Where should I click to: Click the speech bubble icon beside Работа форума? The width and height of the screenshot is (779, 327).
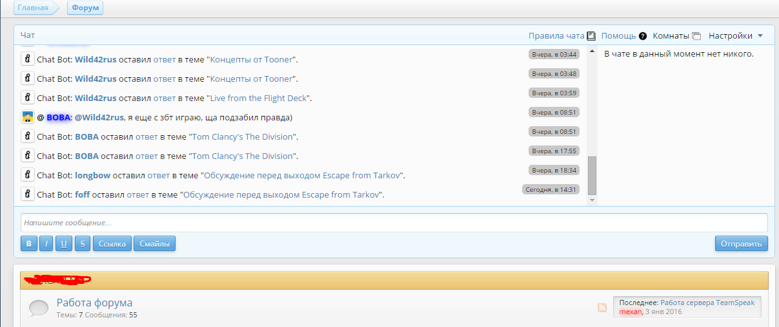[x=39, y=308]
